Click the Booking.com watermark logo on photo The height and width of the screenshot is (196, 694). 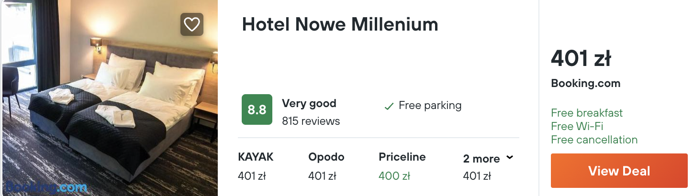click(x=47, y=186)
